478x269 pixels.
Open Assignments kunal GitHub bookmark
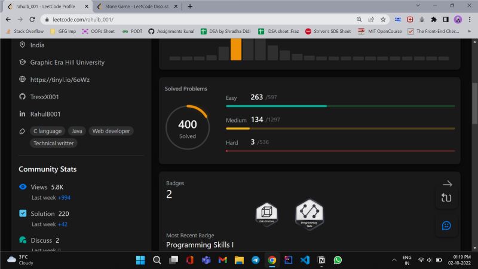pos(171,31)
